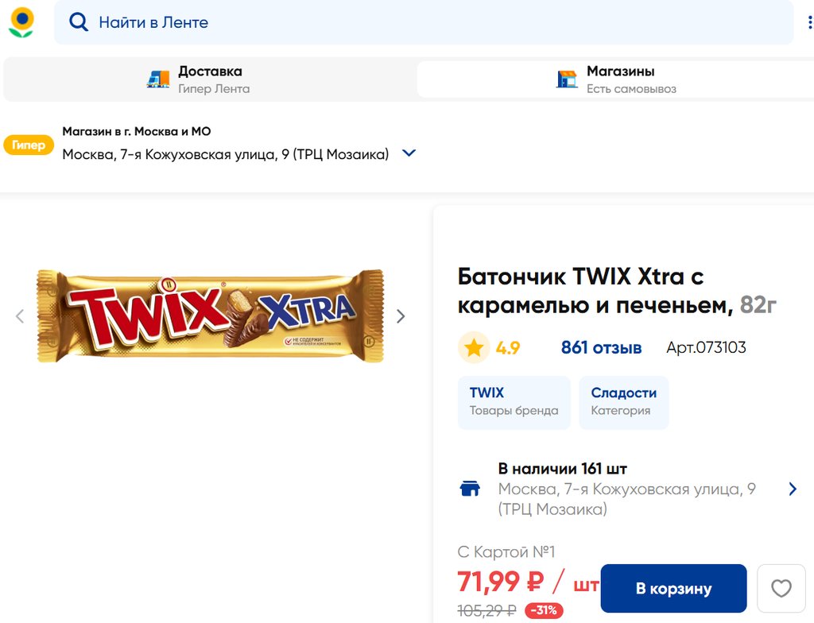
Task: Open the Сладости category
Action: [x=623, y=401]
